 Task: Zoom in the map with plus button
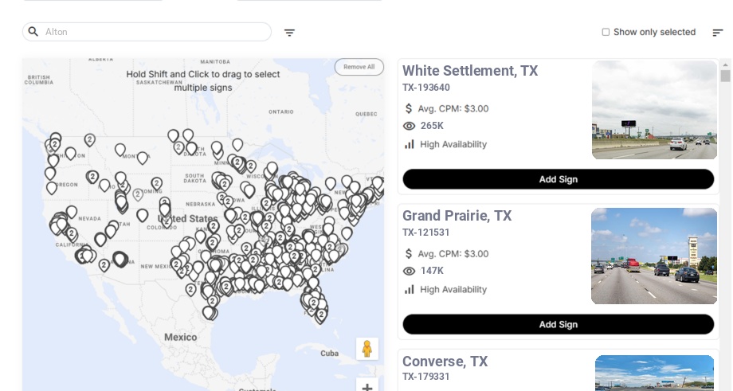coord(367,387)
